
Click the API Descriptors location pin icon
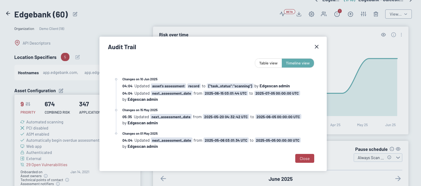pos(17,43)
